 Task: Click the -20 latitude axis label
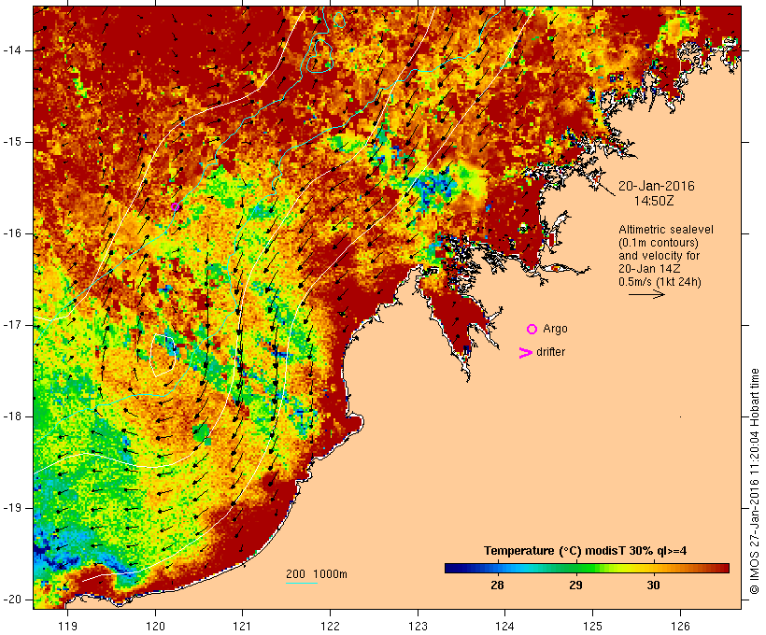click(11, 600)
